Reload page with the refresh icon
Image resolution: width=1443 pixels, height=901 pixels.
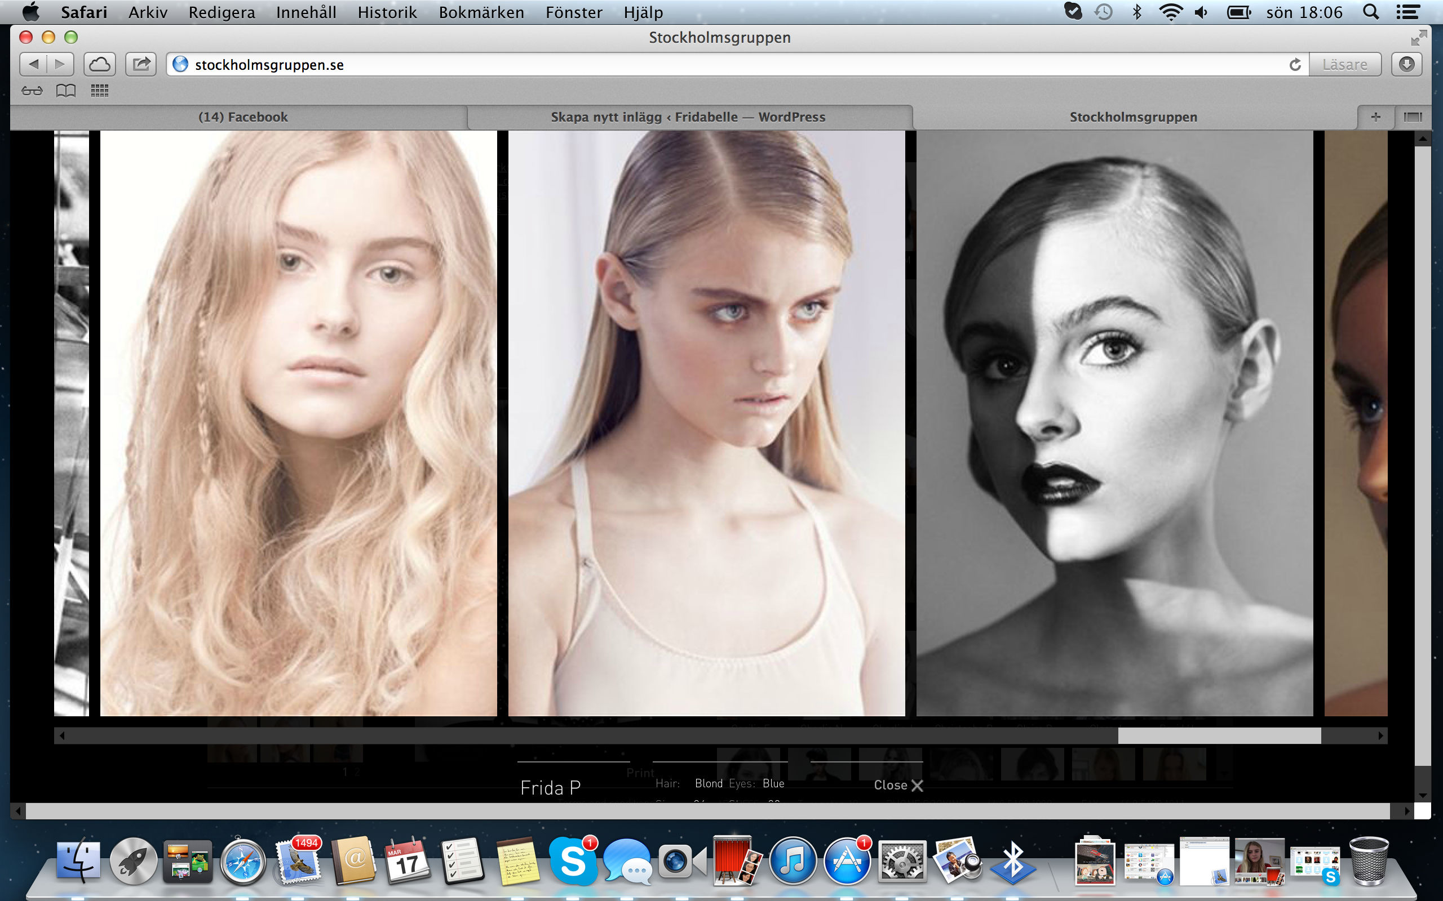click(x=1295, y=64)
